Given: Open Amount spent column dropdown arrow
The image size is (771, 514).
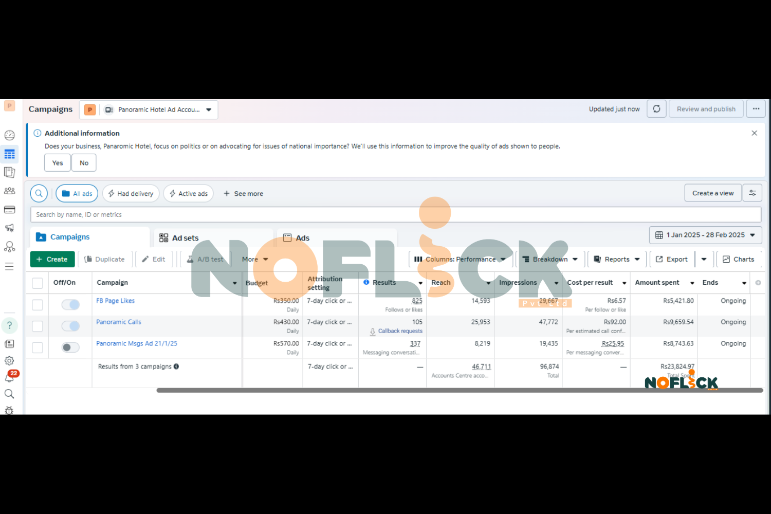Looking at the screenshot, I should 692,283.
